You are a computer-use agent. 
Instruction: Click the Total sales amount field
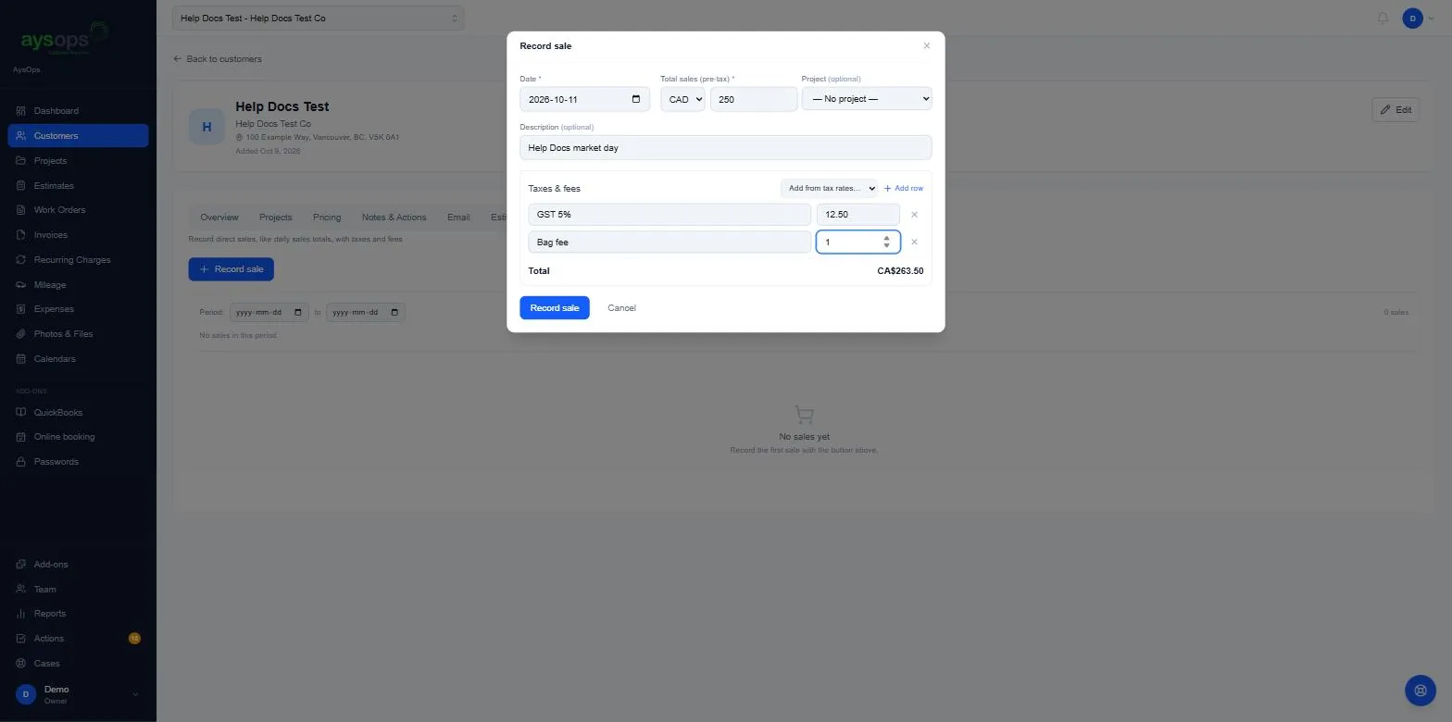coord(754,99)
